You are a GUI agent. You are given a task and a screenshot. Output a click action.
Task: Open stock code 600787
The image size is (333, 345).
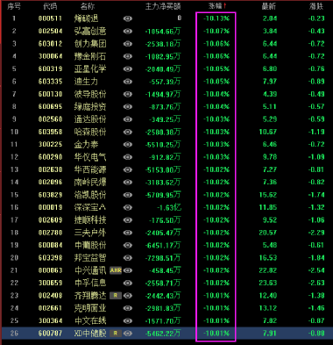(50, 334)
